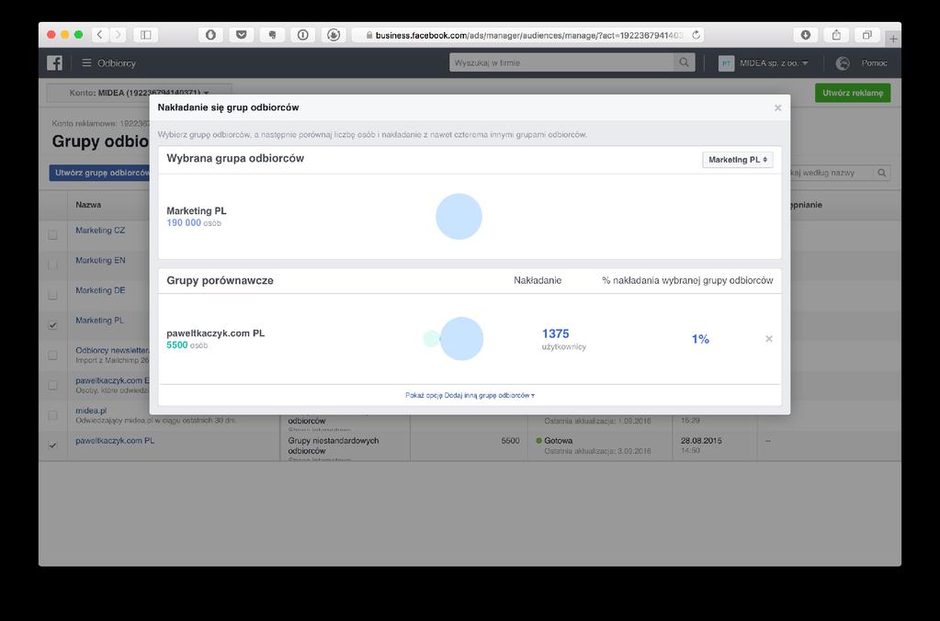940x621 pixels.
Task: Open a new Safari tab
Action: click(893, 39)
